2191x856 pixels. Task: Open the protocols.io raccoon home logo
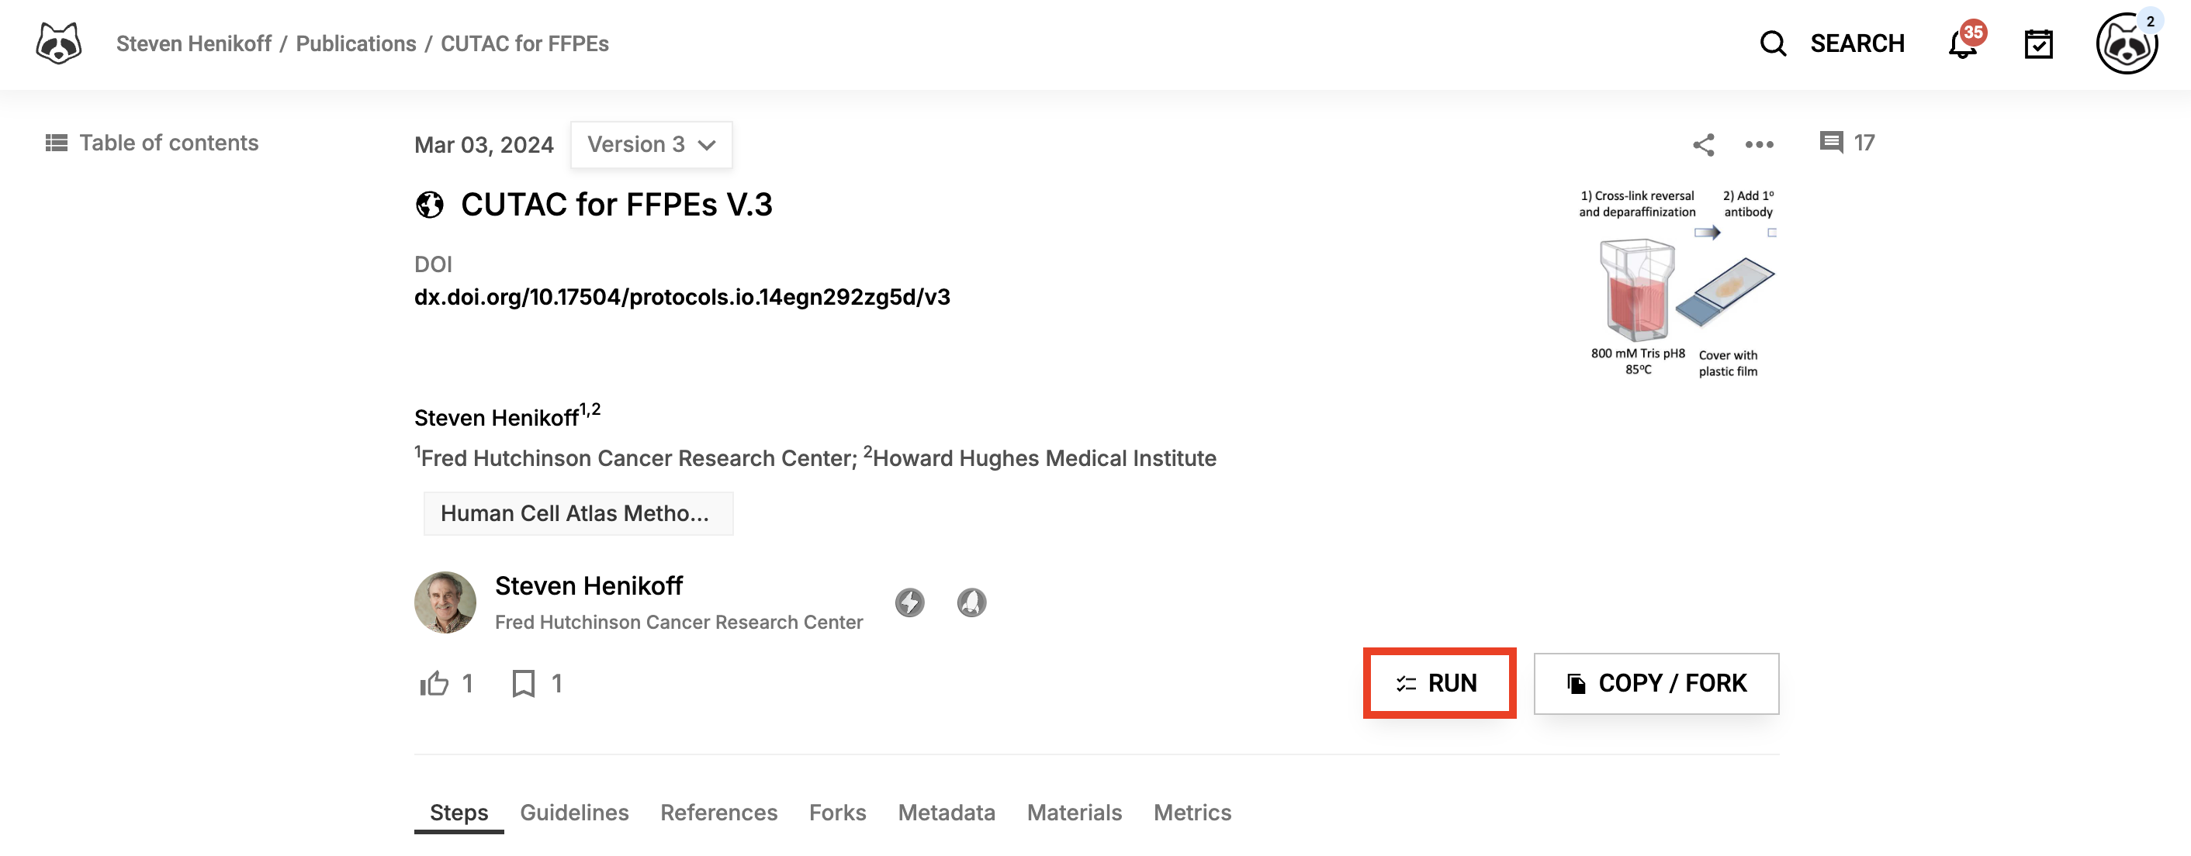point(58,43)
